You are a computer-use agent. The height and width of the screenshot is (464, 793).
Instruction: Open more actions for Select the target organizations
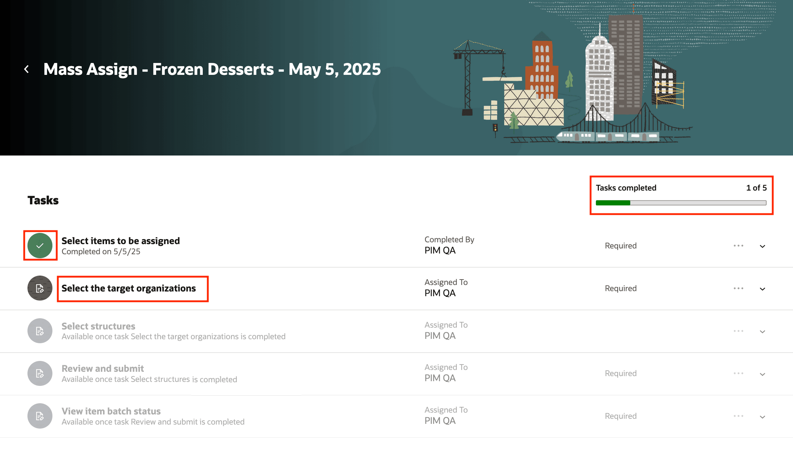(738, 288)
